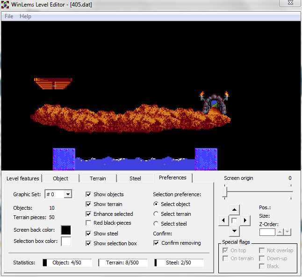The height and width of the screenshot is (277, 302).
Task: Click the Object: 4/50 statistics bar
Action: click(x=67, y=263)
